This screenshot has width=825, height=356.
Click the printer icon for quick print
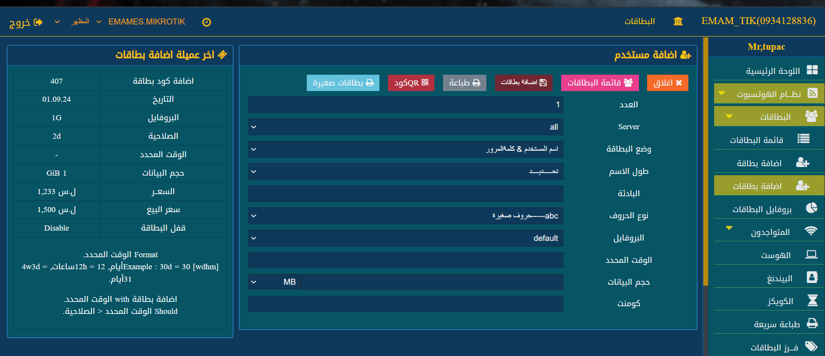coord(812,323)
